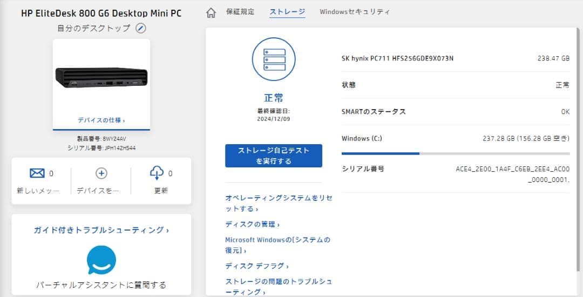Click the product number 8WY24AV text

(x=101, y=139)
